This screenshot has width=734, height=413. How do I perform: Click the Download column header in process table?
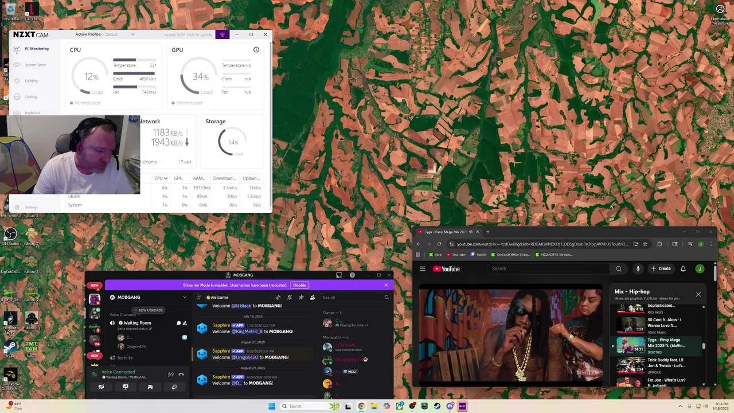click(224, 178)
